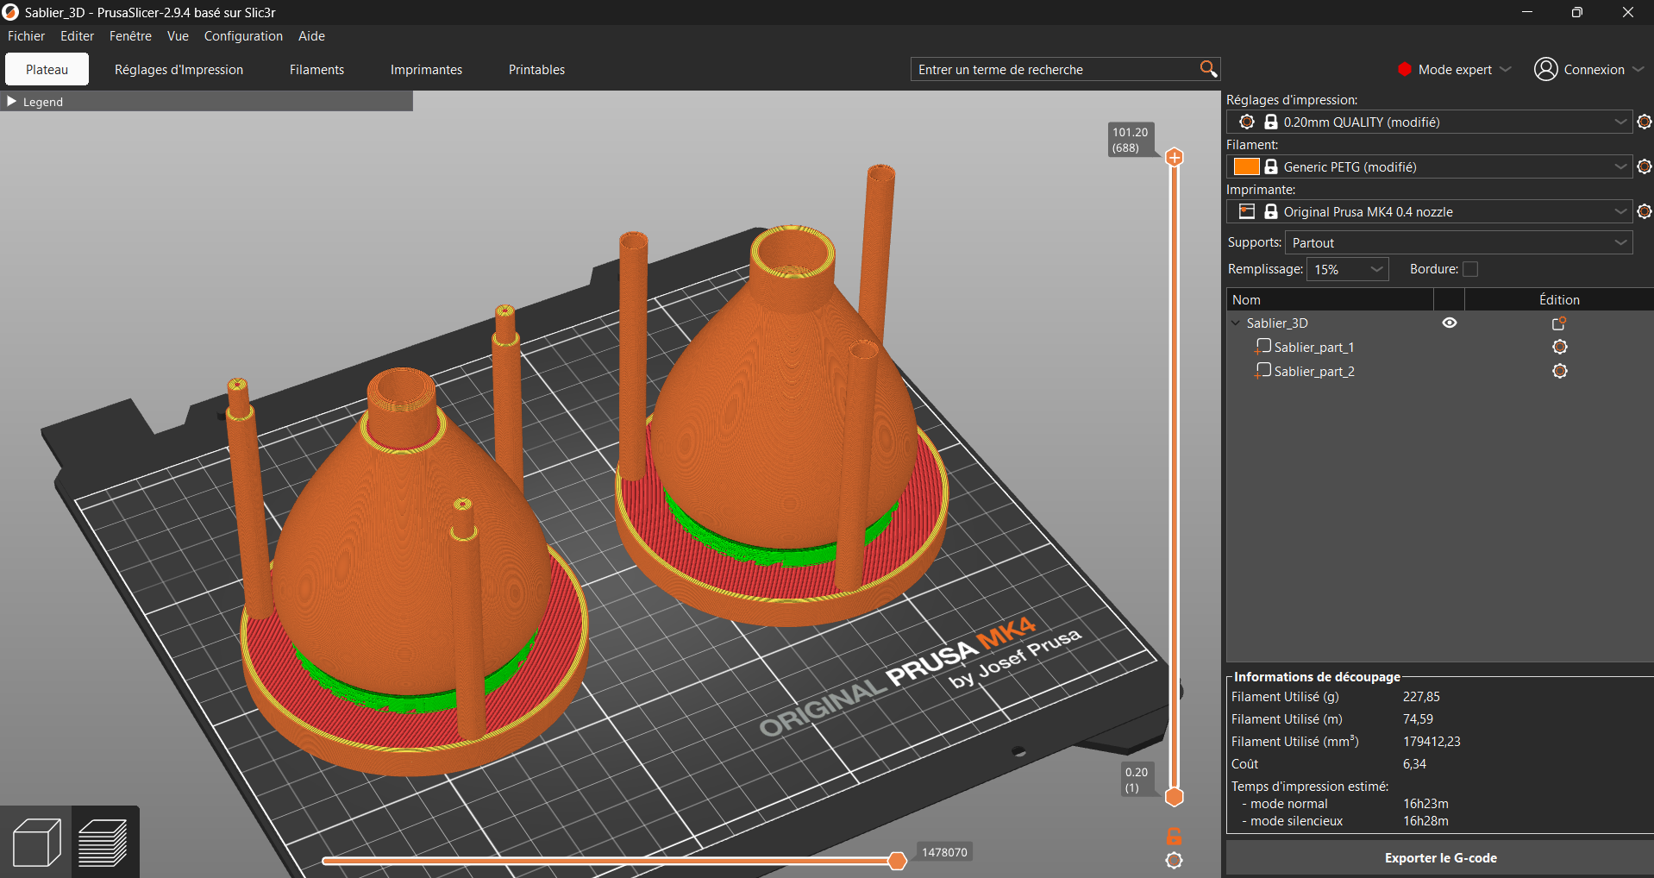The height and width of the screenshot is (878, 1654).
Task: Switch to 3D editor view cube icon
Action: point(36,842)
